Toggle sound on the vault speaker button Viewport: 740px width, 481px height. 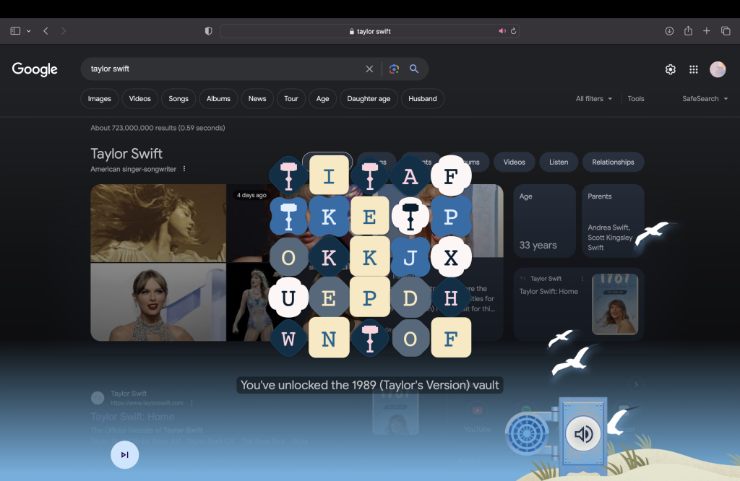pyautogui.click(x=583, y=433)
